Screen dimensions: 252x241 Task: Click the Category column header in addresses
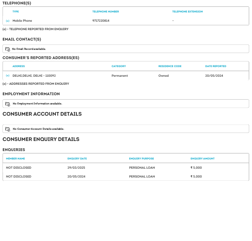[x=119, y=66]
